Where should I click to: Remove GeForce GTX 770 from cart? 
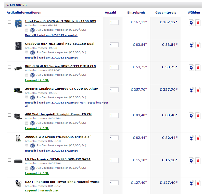point(198,90)
